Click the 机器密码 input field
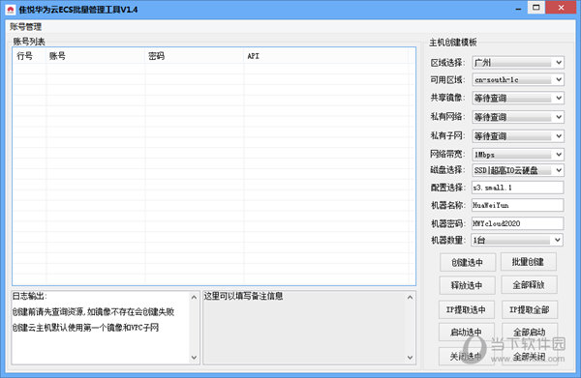This screenshot has width=581, height=378. 518,223
